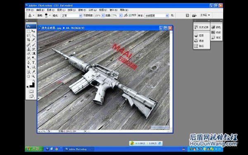Open the Channels panel
Viewport: 248px width, 155px height.
[202, 41]
